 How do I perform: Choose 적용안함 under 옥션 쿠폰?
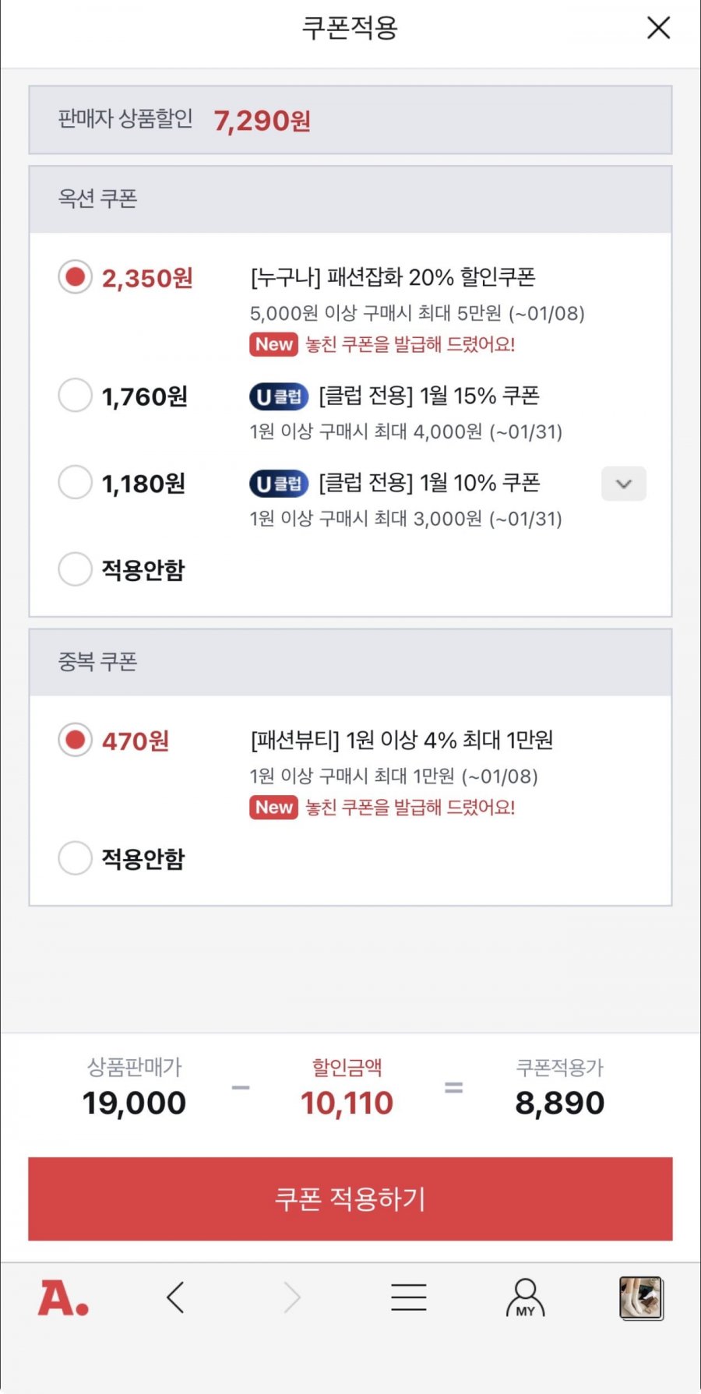[x=76, y=569]
